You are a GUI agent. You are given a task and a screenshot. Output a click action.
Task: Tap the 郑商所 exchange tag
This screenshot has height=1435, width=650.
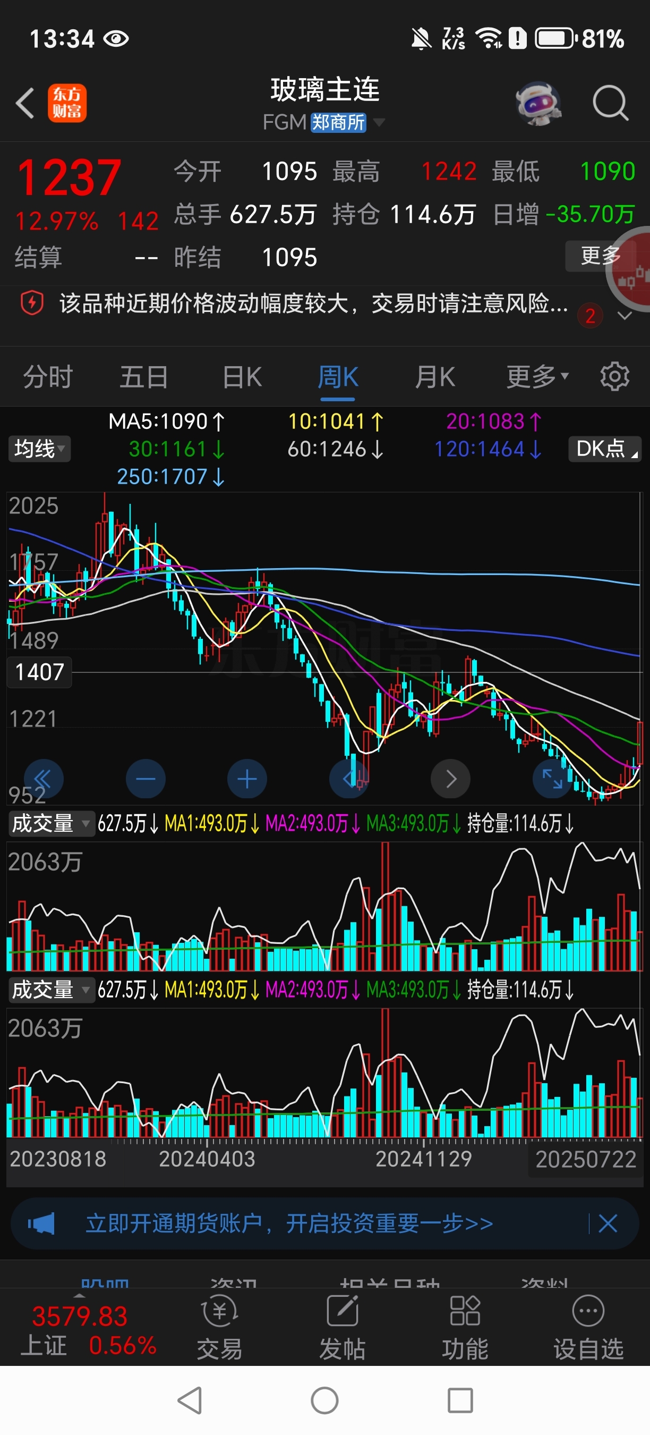pos(338,122)
